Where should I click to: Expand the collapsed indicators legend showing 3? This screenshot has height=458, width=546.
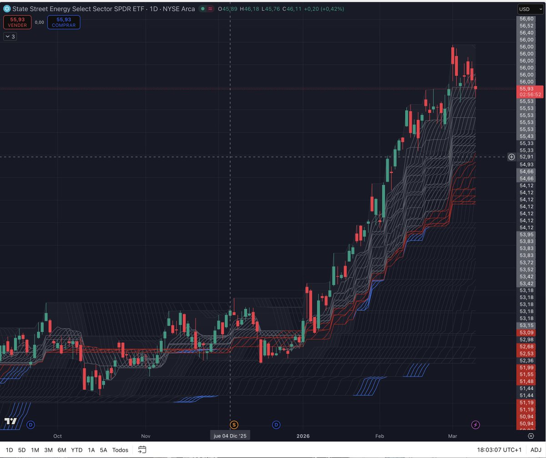[x=10, y=37]
